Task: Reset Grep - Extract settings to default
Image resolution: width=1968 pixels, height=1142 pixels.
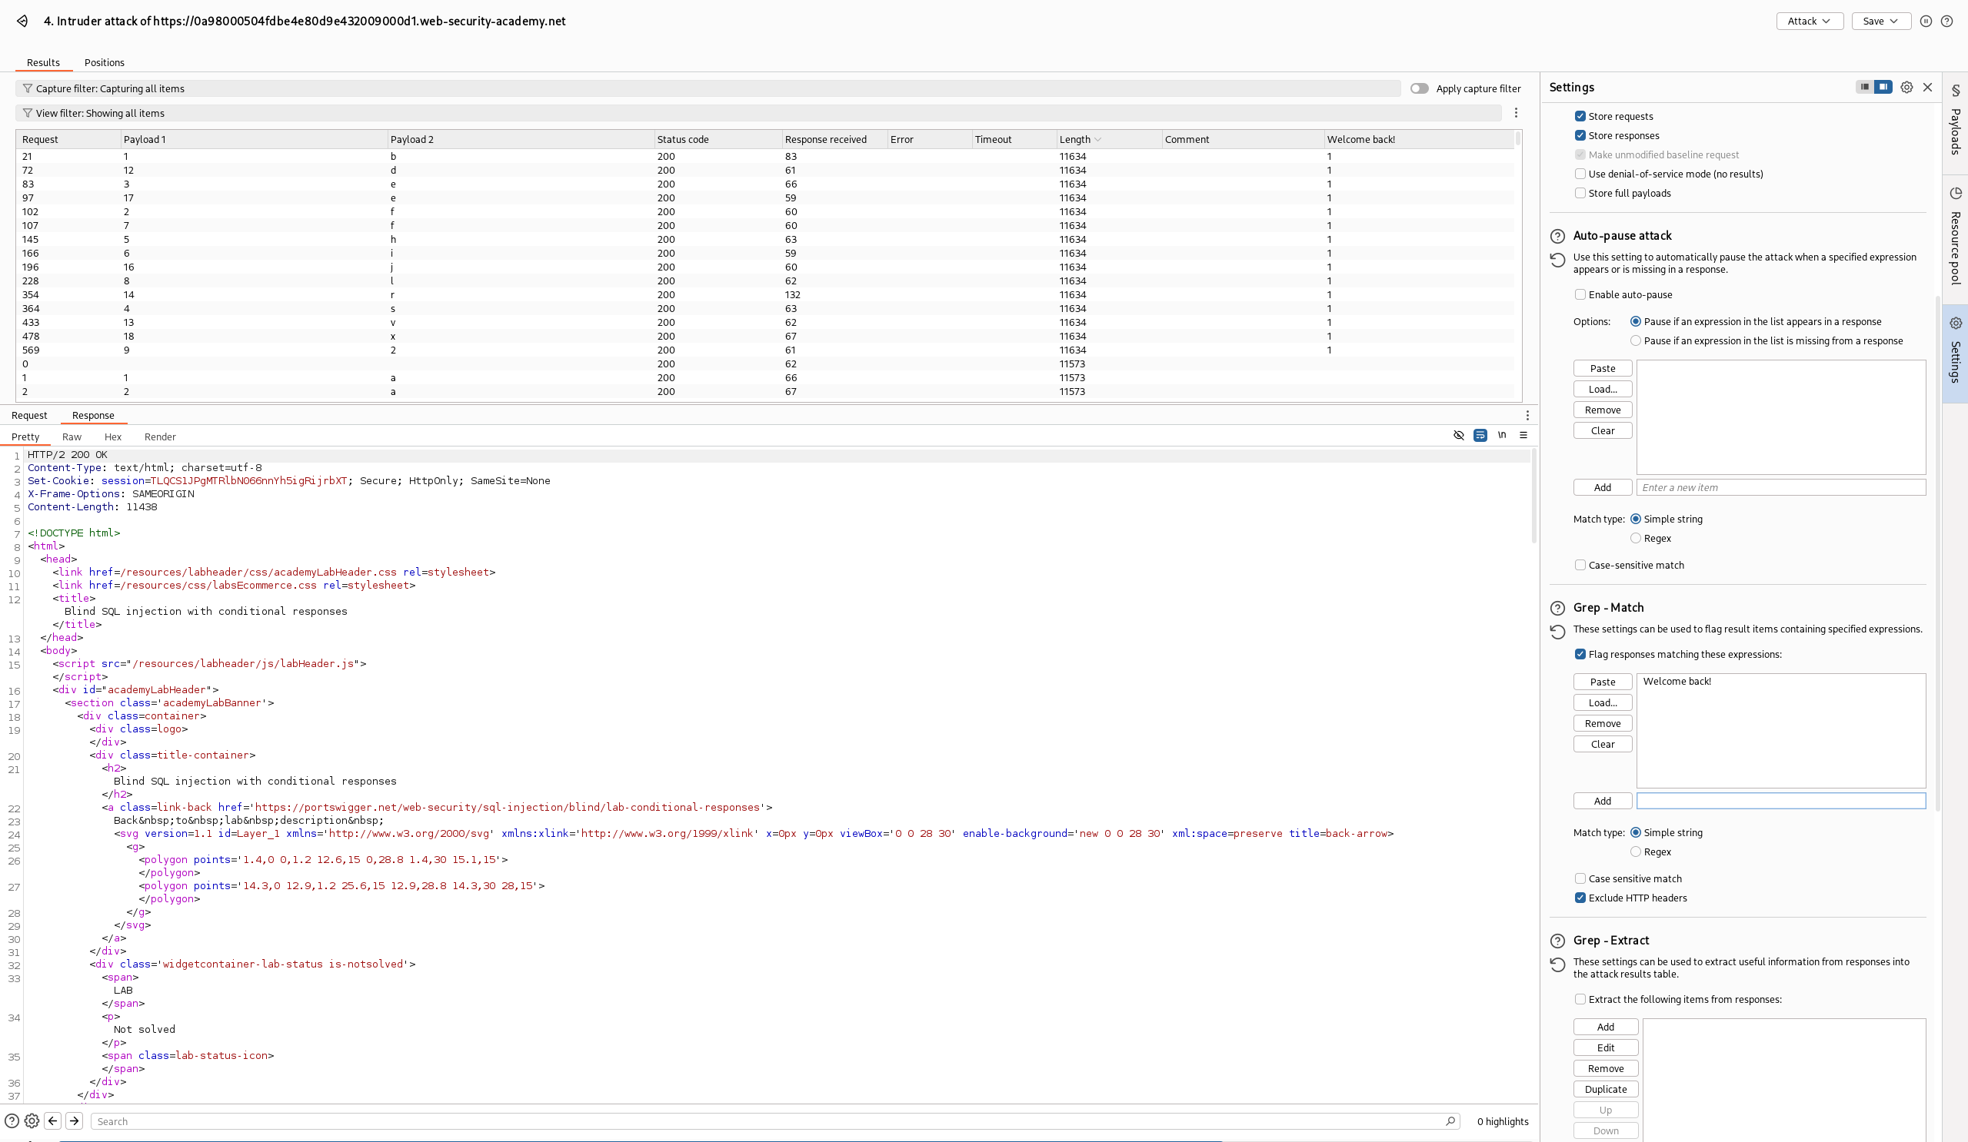Action: click(1557, 964)
